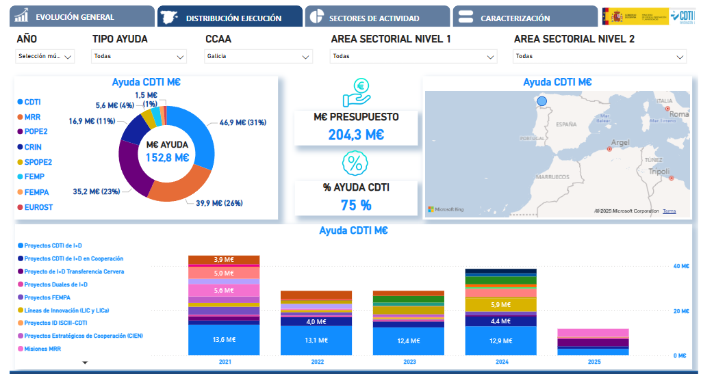Click the euro hand budget icon
This screenshot has height=374, width=701.
[x=357, y=92]
